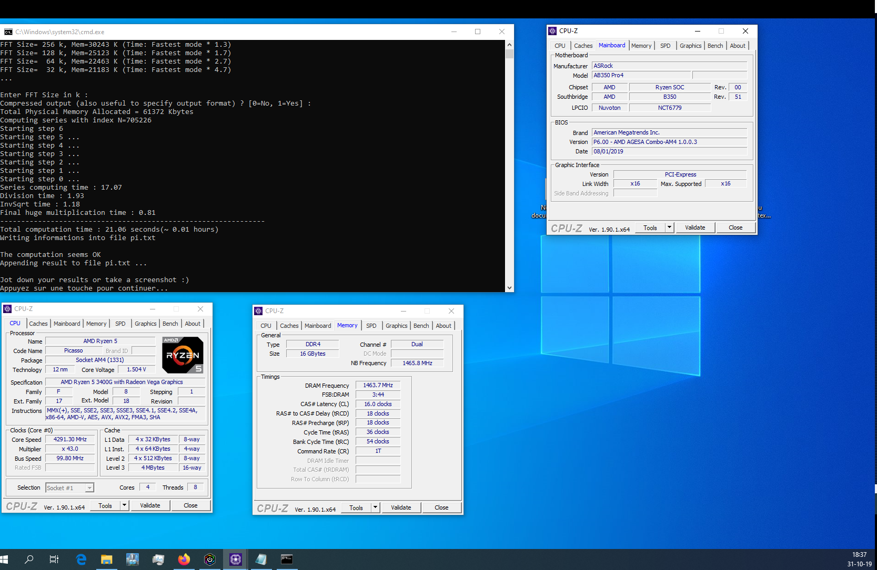Minimize the Mainboard CPU-Z window
877x570 pixels.
(698, 31)
